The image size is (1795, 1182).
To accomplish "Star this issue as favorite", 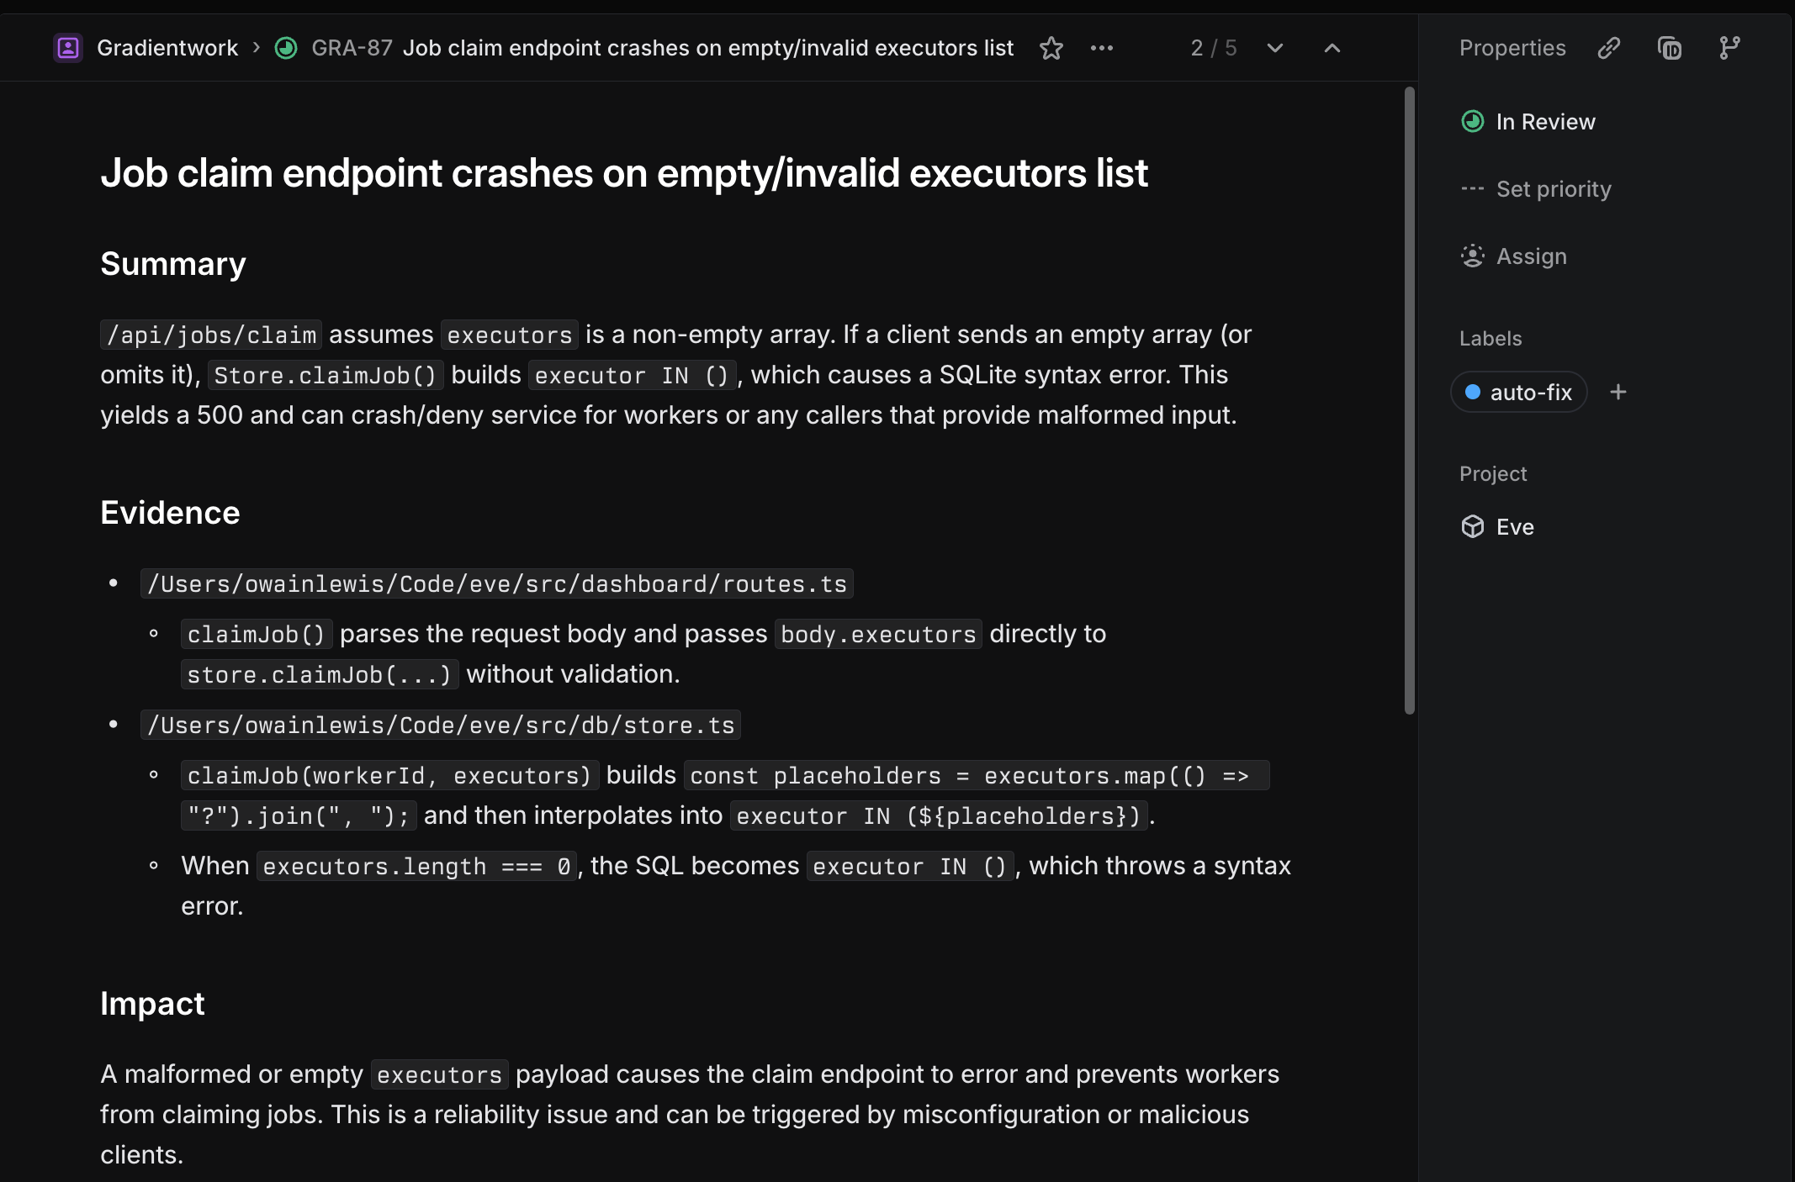I will [x=1051, y=48].
